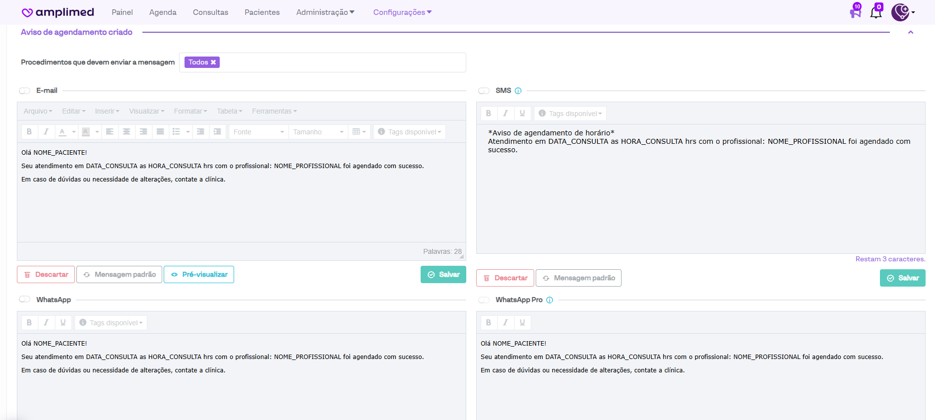Click center align in E-mail editor
This screenshot has width=935, height=420.
coord(126,132)
